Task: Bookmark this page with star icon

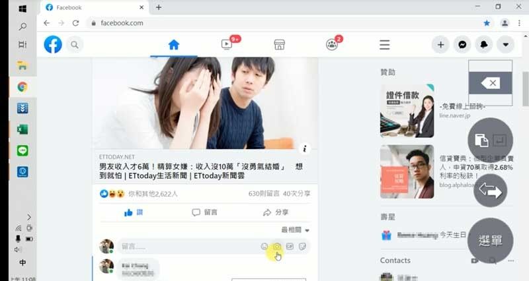Action: [487, 23]
